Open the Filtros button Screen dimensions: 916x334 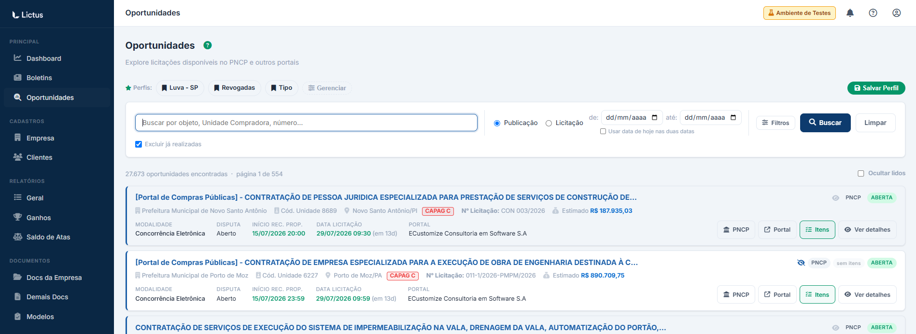775,123
